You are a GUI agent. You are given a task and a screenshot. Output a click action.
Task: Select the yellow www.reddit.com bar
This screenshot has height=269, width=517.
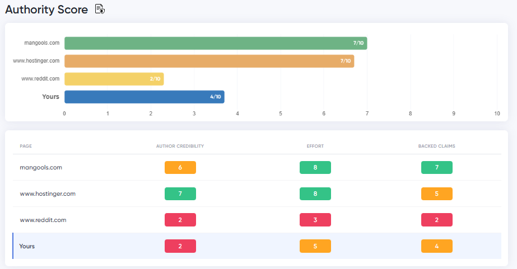point(114,79)
